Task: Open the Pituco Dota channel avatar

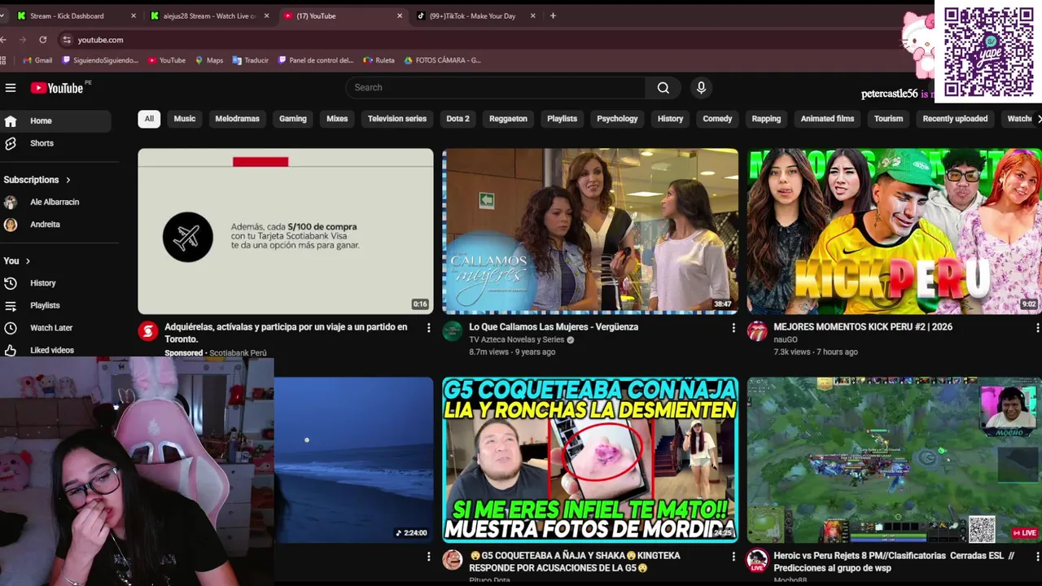Action: click(453, 560)
